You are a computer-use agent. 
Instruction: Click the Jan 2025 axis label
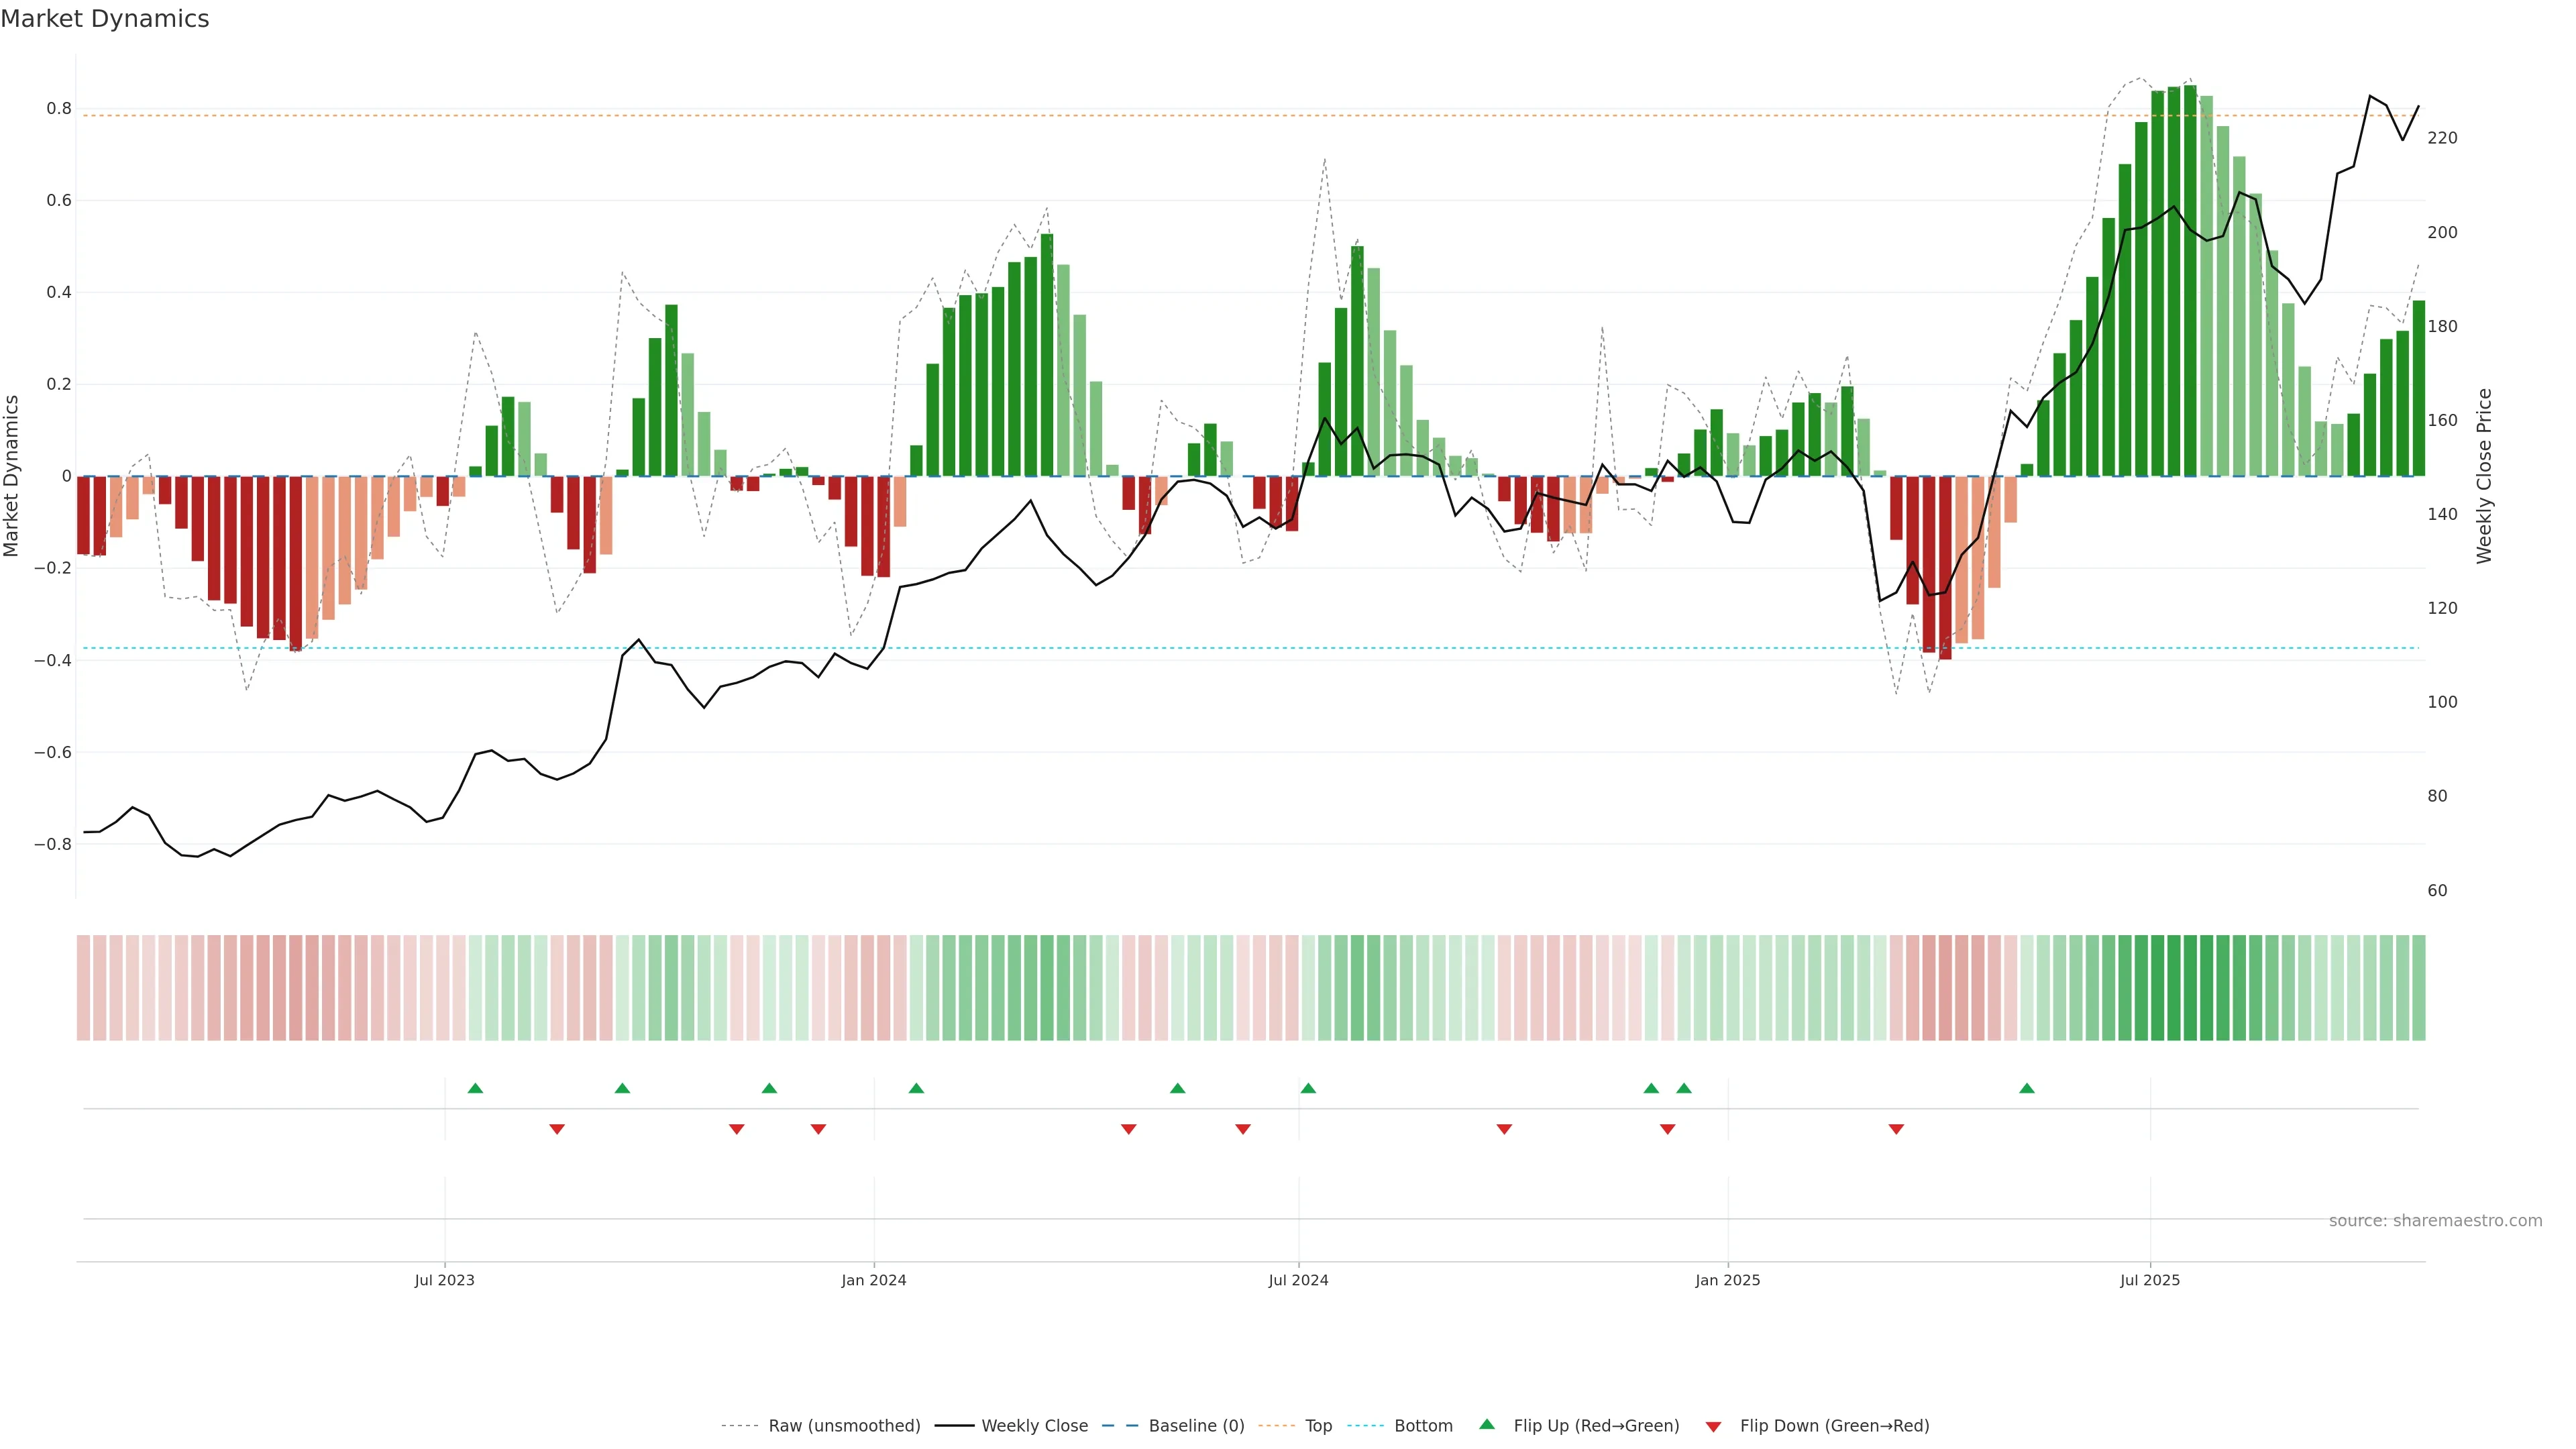click(1727, 1280)
